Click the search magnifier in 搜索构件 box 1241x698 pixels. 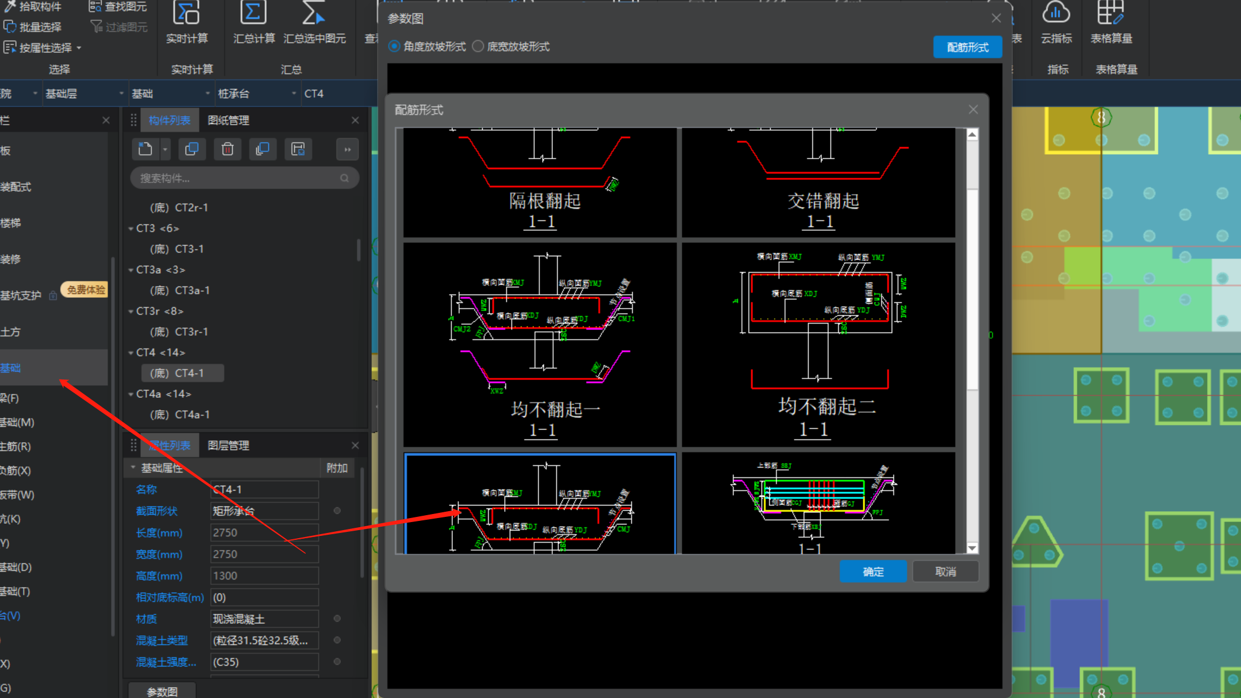[x=344, y=178]
